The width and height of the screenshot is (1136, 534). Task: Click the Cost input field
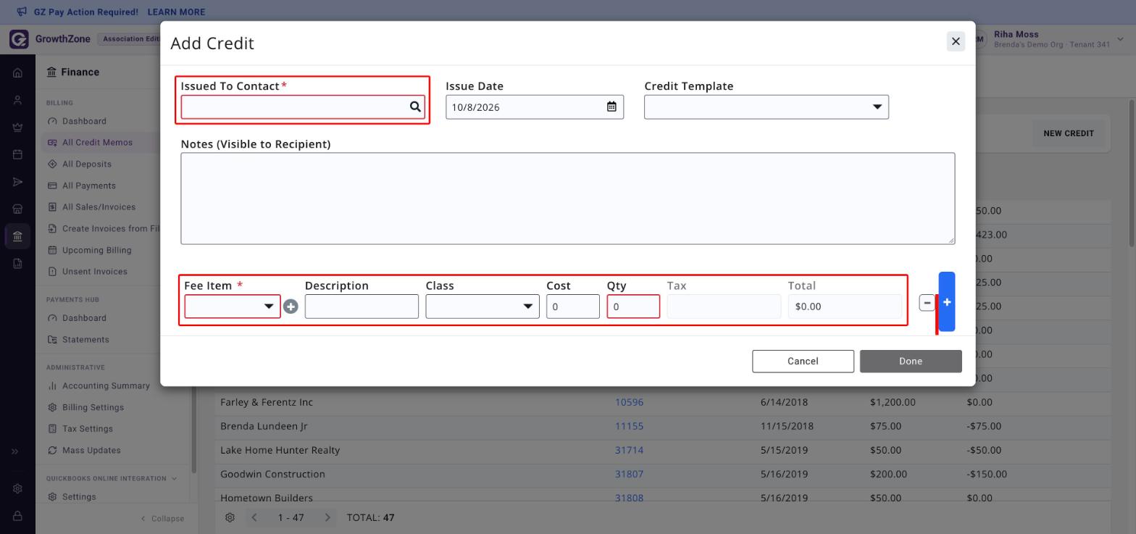click(x=573, y=306)
